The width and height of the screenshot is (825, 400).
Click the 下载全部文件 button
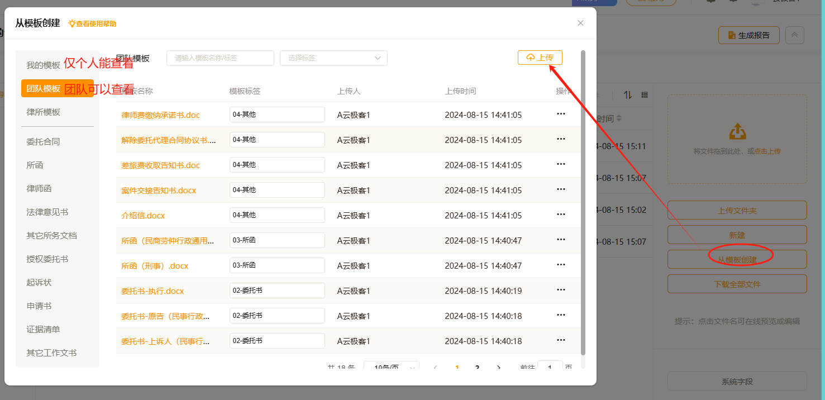coord(737,284)
